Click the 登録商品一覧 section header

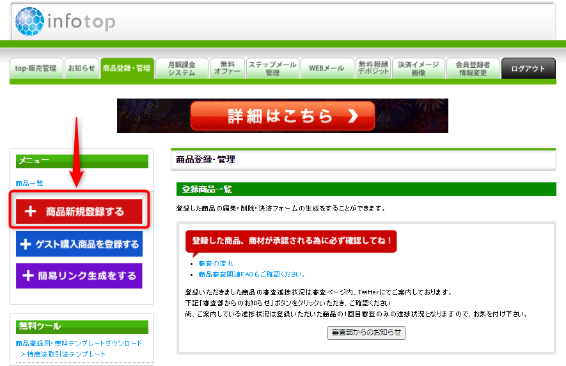pyautogui.click(x=366, y=189)
